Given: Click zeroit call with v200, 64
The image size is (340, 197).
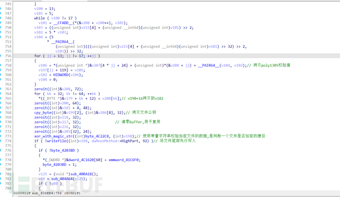Looking at the screenshot, I should [58, 103].
